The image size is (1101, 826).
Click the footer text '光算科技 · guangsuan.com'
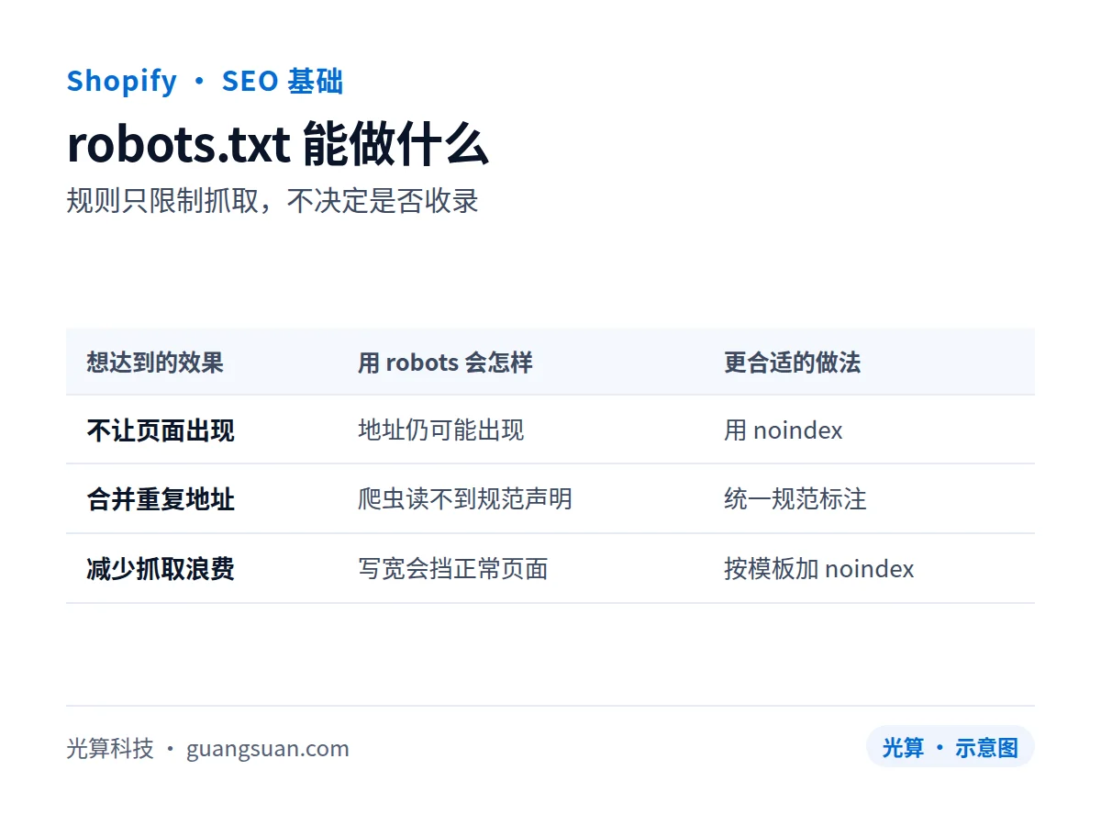207,748
